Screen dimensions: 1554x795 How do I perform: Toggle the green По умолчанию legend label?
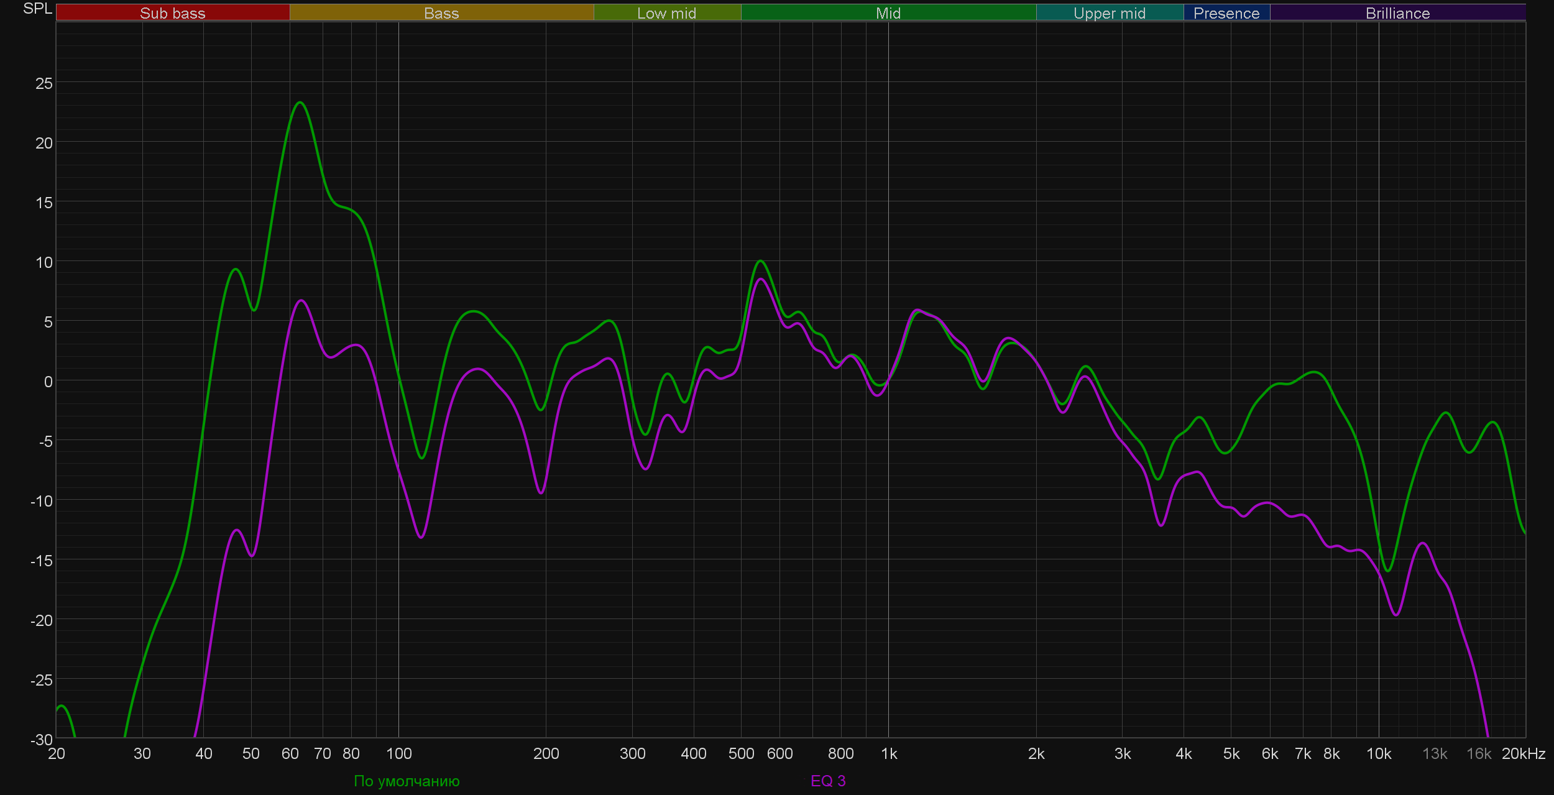coord(407,781)
